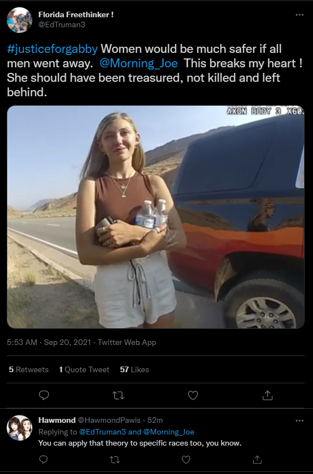Image resolution: width=313 pixels, height=474 pixels.
Task: Open @Morning_Joe mention in tweet text
Action: click(139, 63)
